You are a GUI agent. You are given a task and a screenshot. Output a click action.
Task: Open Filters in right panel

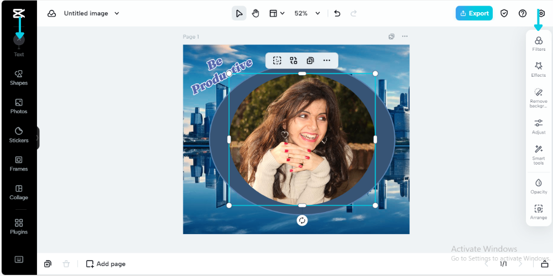click(538, 44)
